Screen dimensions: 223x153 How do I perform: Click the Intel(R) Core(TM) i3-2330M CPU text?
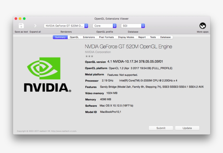click(x=148, y=80)
